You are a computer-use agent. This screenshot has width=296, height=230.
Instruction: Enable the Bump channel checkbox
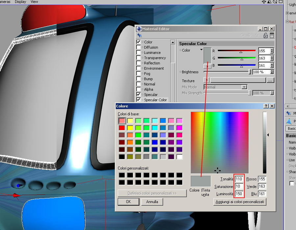(x=138, y=79)
